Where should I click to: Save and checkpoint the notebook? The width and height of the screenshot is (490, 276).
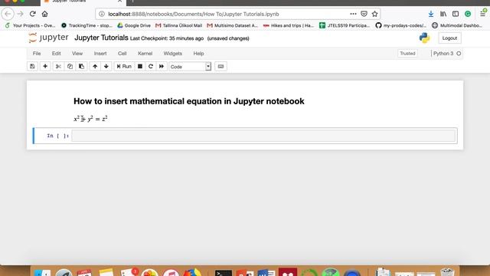[x=32, y=67]
